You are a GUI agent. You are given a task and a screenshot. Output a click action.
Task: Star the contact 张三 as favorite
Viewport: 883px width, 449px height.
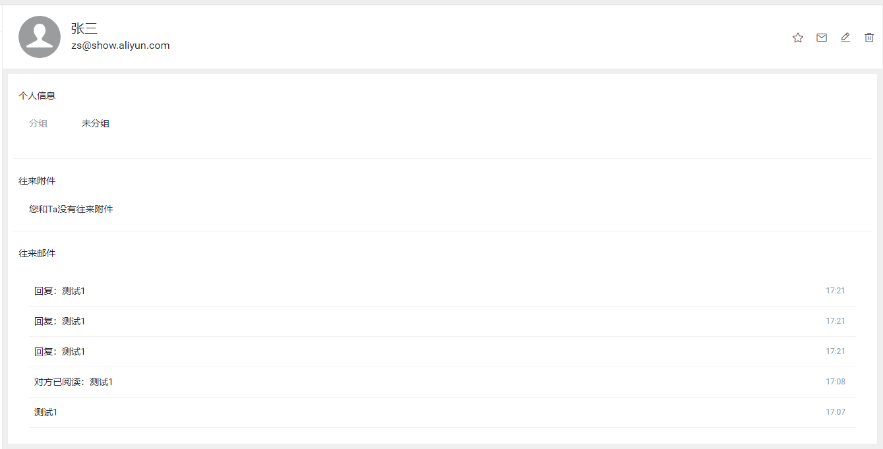point(798,38)
